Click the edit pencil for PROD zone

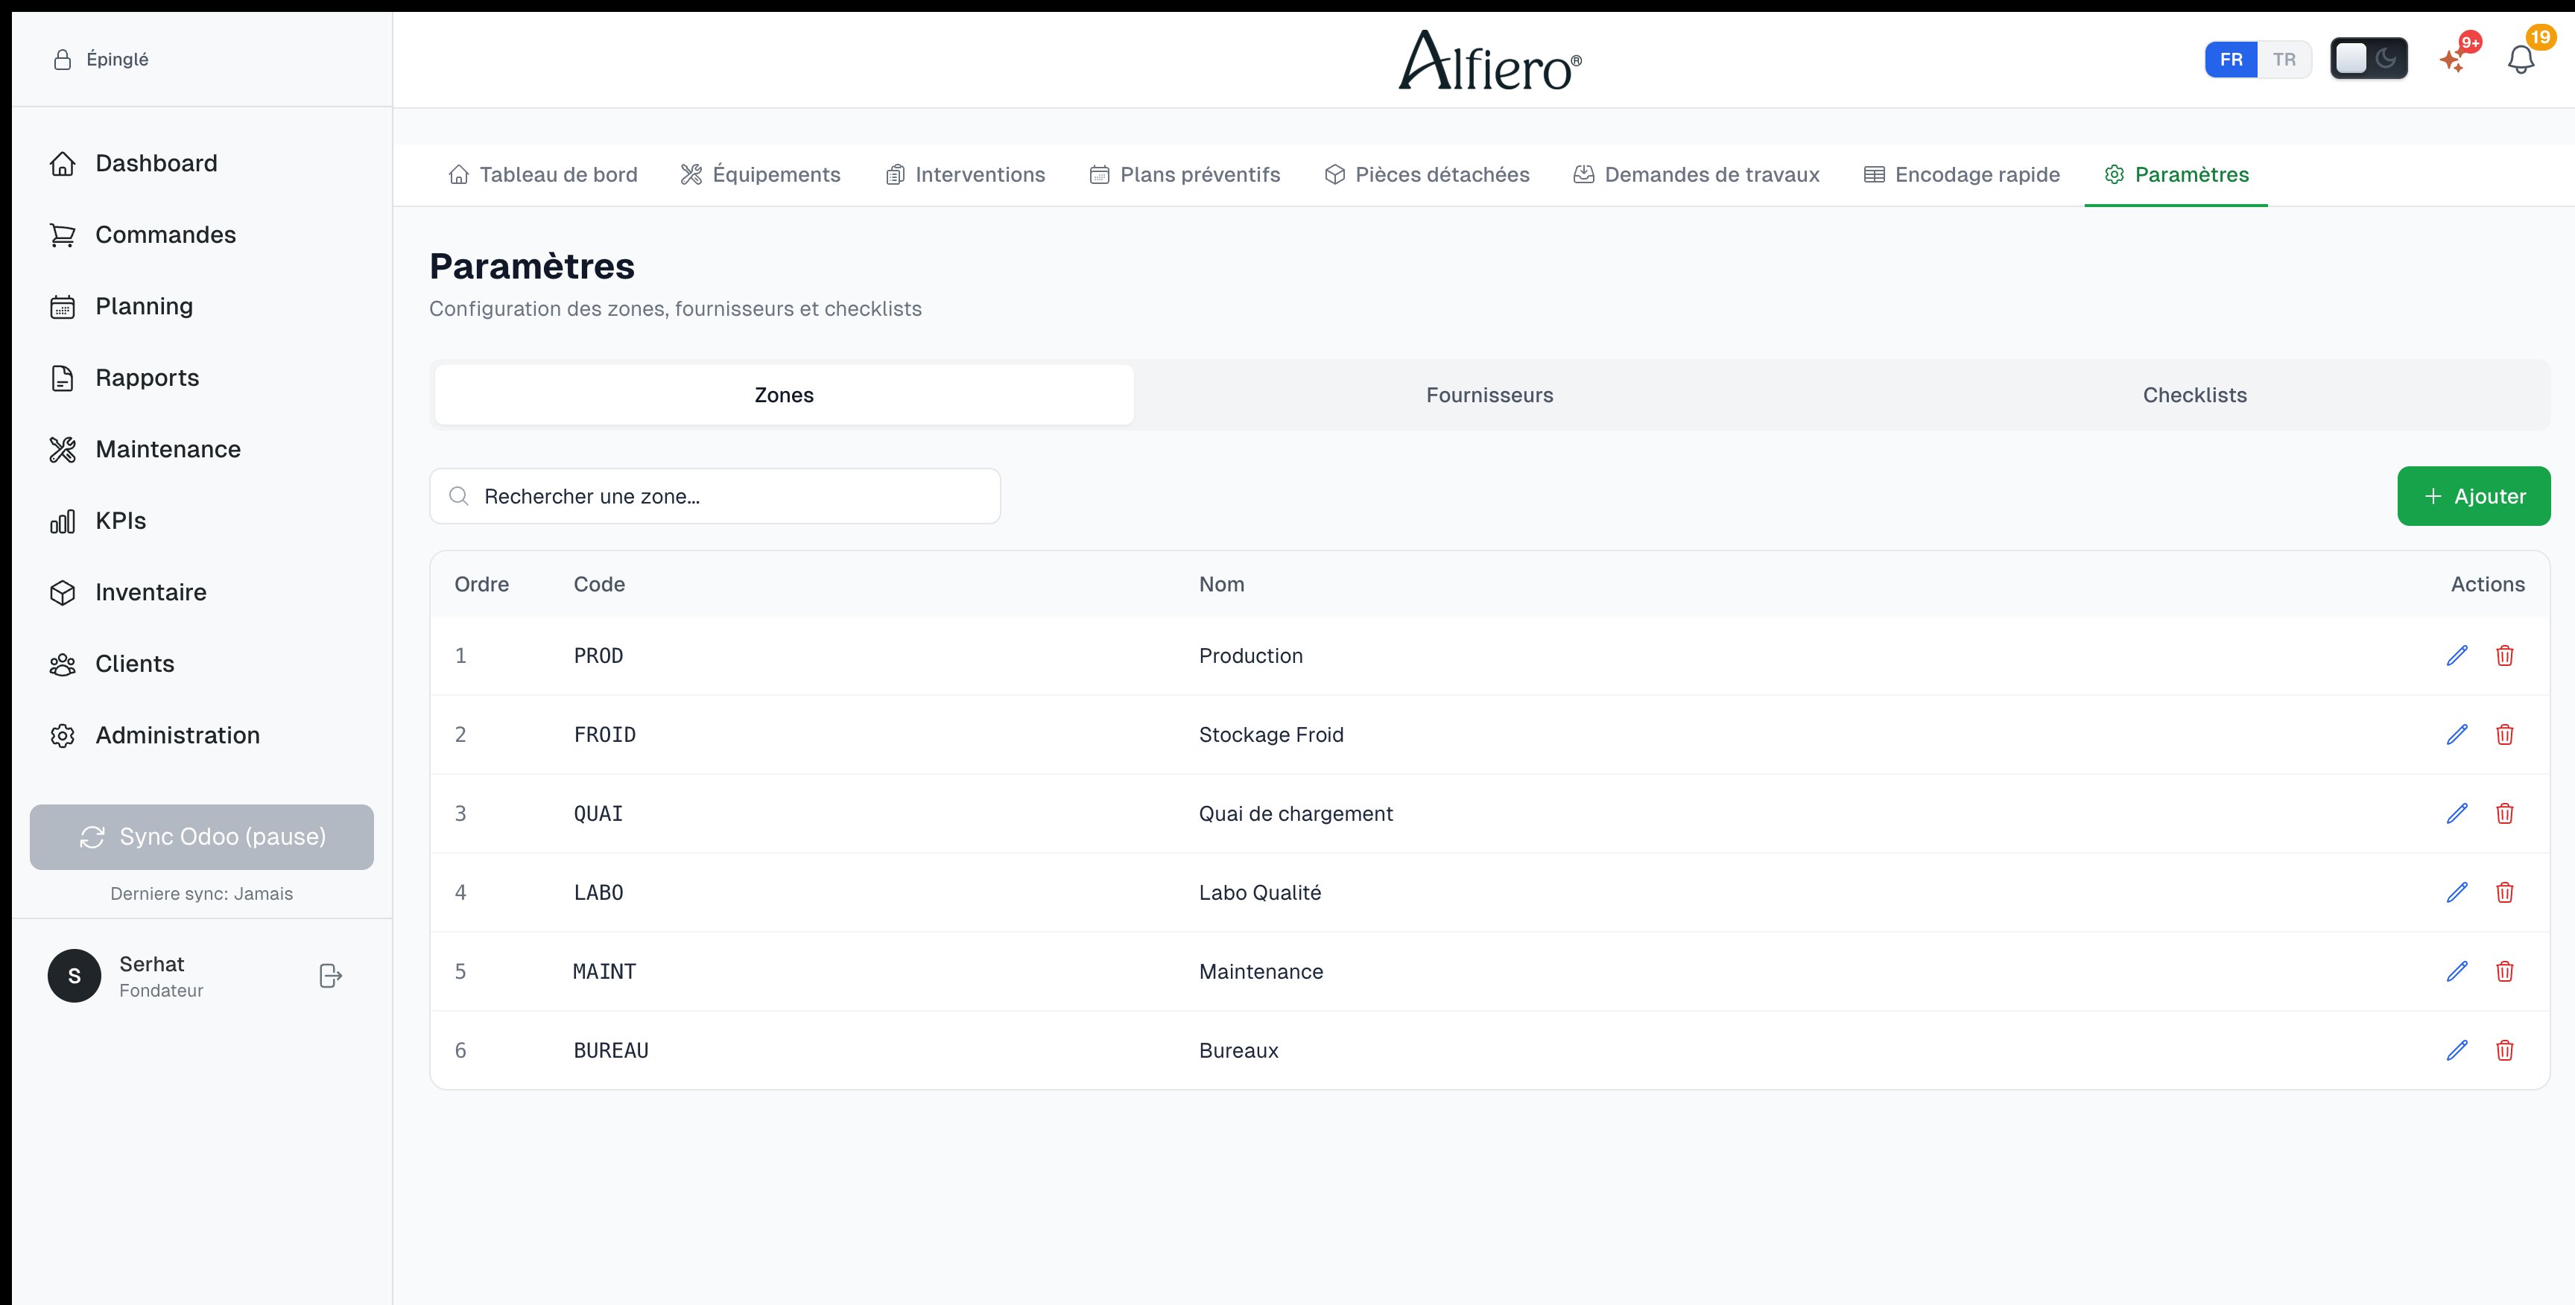point(2456,655)
